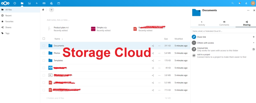Screen dimensions: 256x103
Task: Open more actions for 3.8 MB video
Action: point(159,75)
